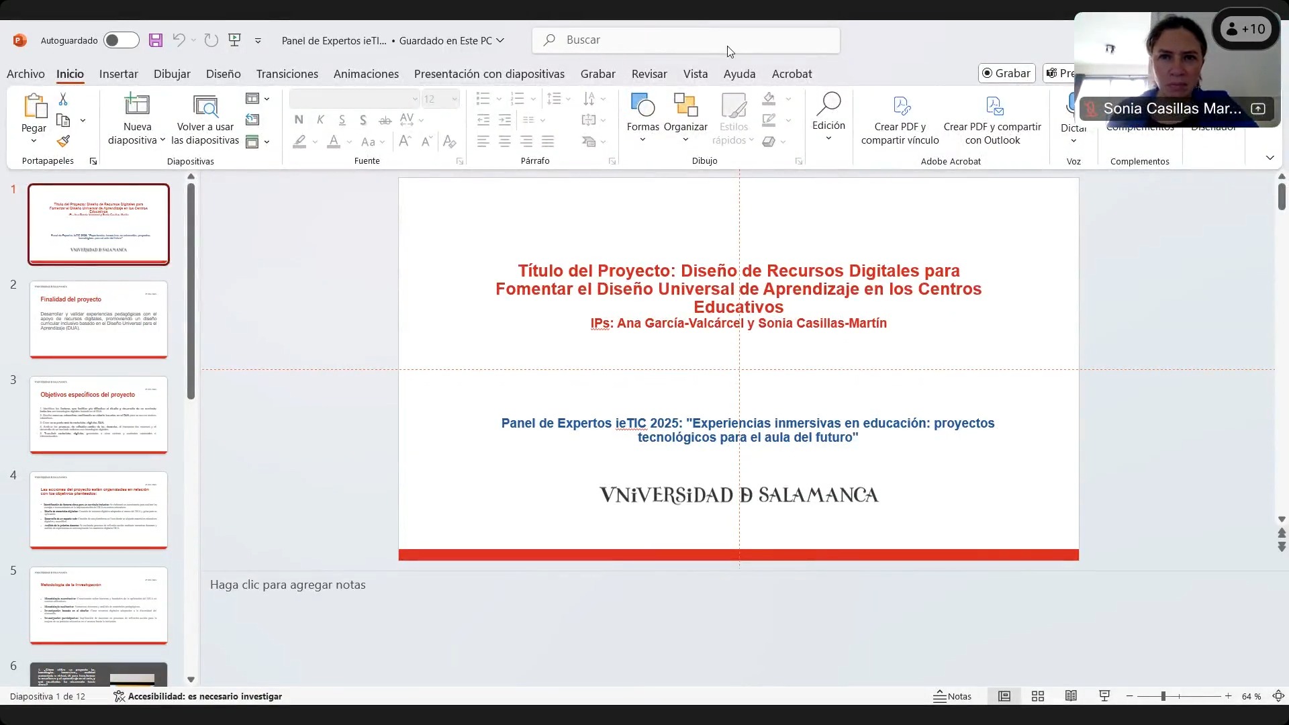1289x725 pixels.
Task: Collapse the ribbon with chevron
Action: [x=1270, y=158]
